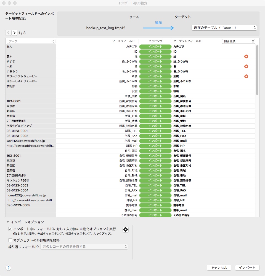Click the gear icon beside 姓 target field
The image size is (265, 276).
tap(246, 56)
